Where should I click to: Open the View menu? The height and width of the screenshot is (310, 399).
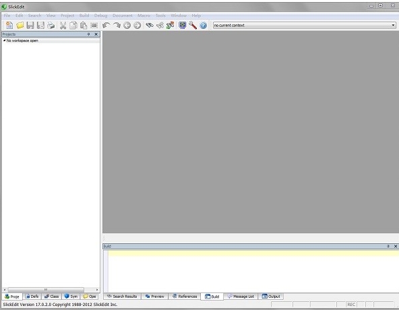click(51, 15)
